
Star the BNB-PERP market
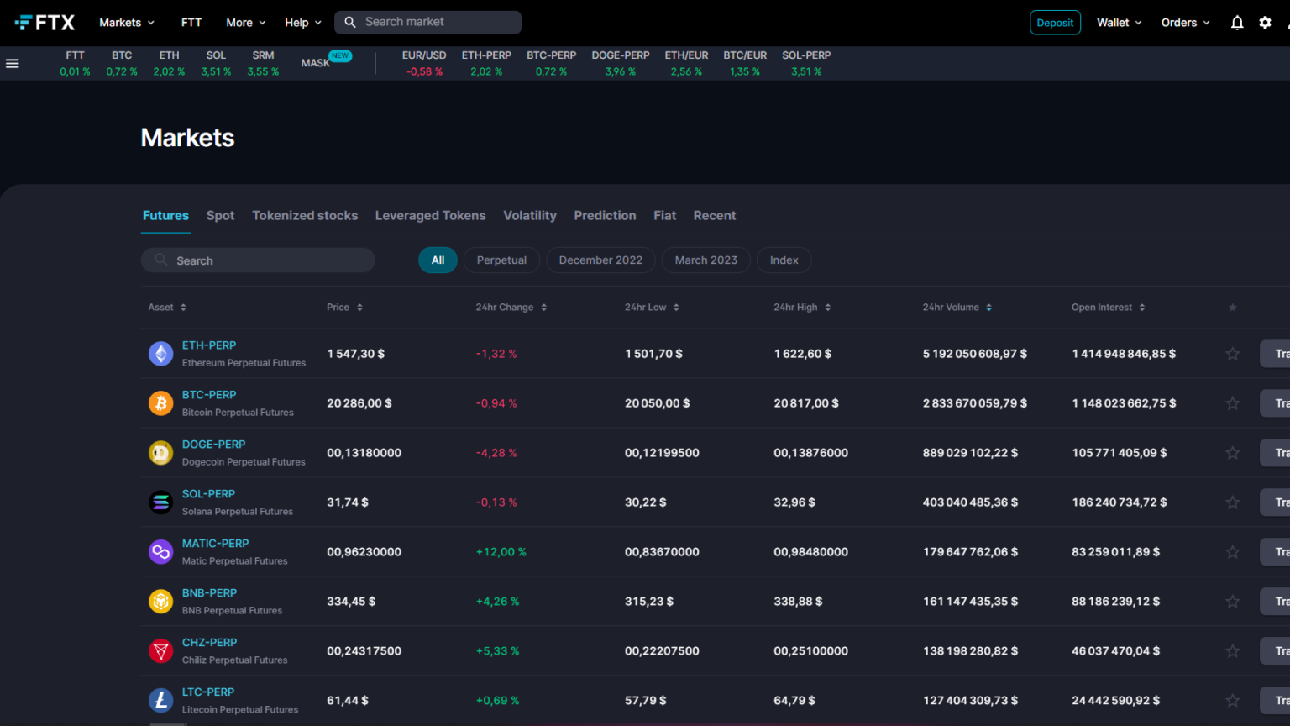pyautogui.click(x=1232, y=601)
